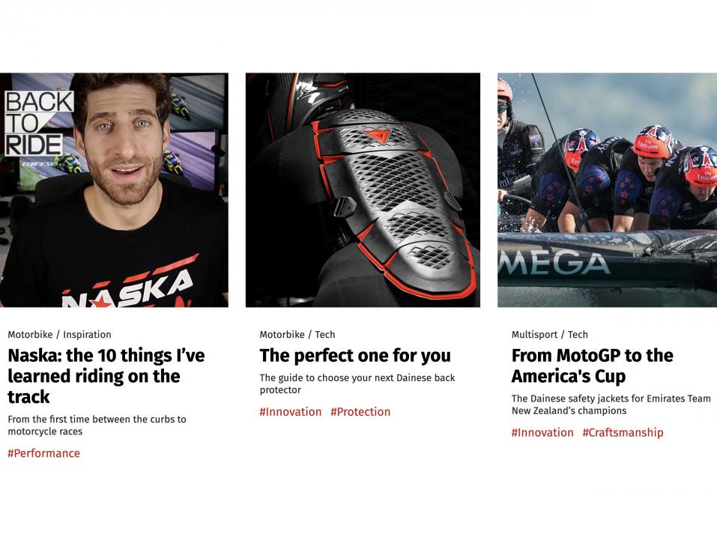
Task: Open the Naska Back to Ride thumbnail
Action: click(x=114, y=189)
